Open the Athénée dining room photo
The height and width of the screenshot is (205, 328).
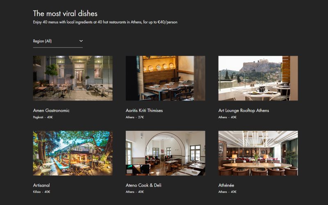click(258, 153)
